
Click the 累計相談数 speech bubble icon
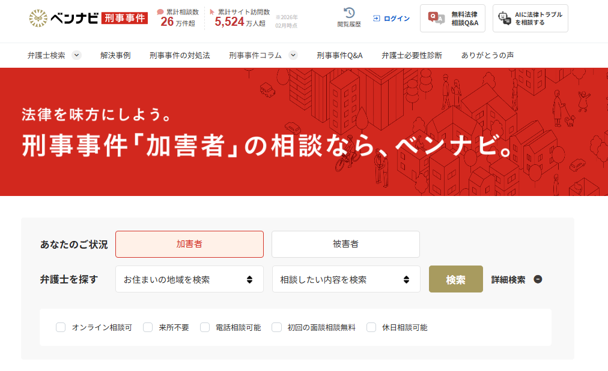160,12
